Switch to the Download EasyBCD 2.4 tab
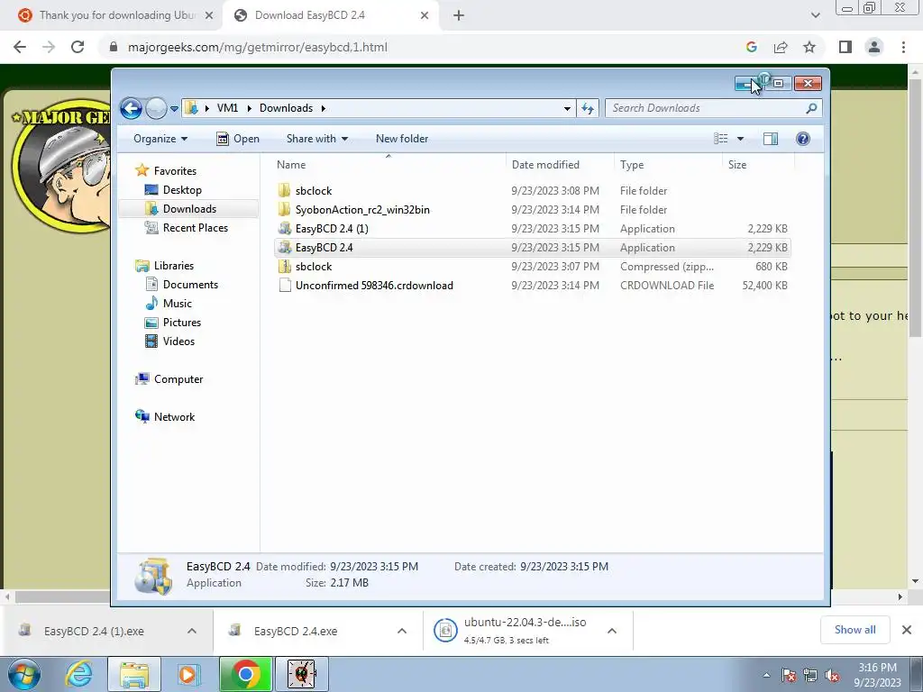923x692 pixels. coord(321,15)
